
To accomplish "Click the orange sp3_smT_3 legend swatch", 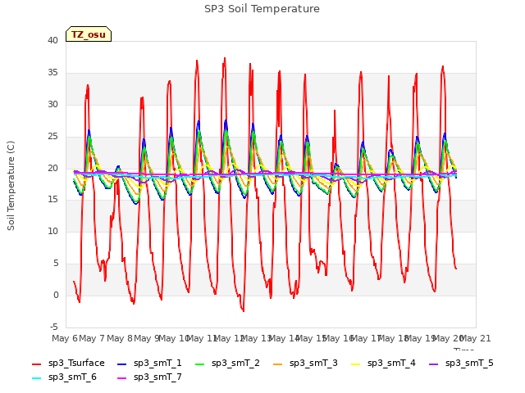I will (x=278, y=364).
